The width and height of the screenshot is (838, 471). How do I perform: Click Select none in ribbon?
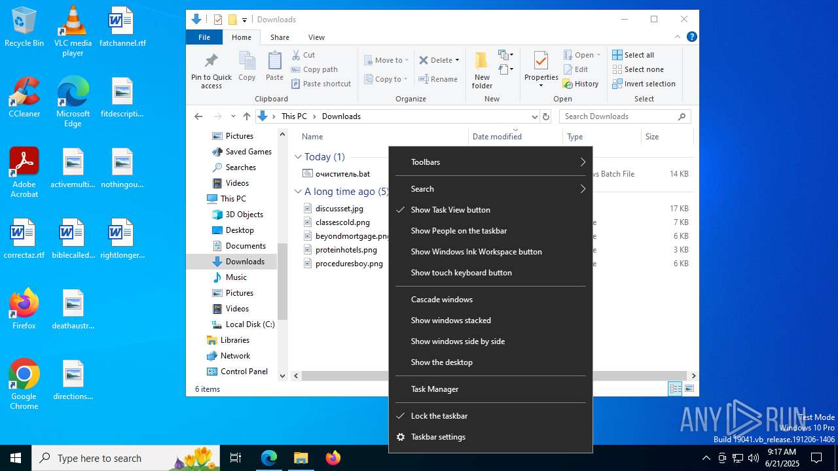coord(638,69)
